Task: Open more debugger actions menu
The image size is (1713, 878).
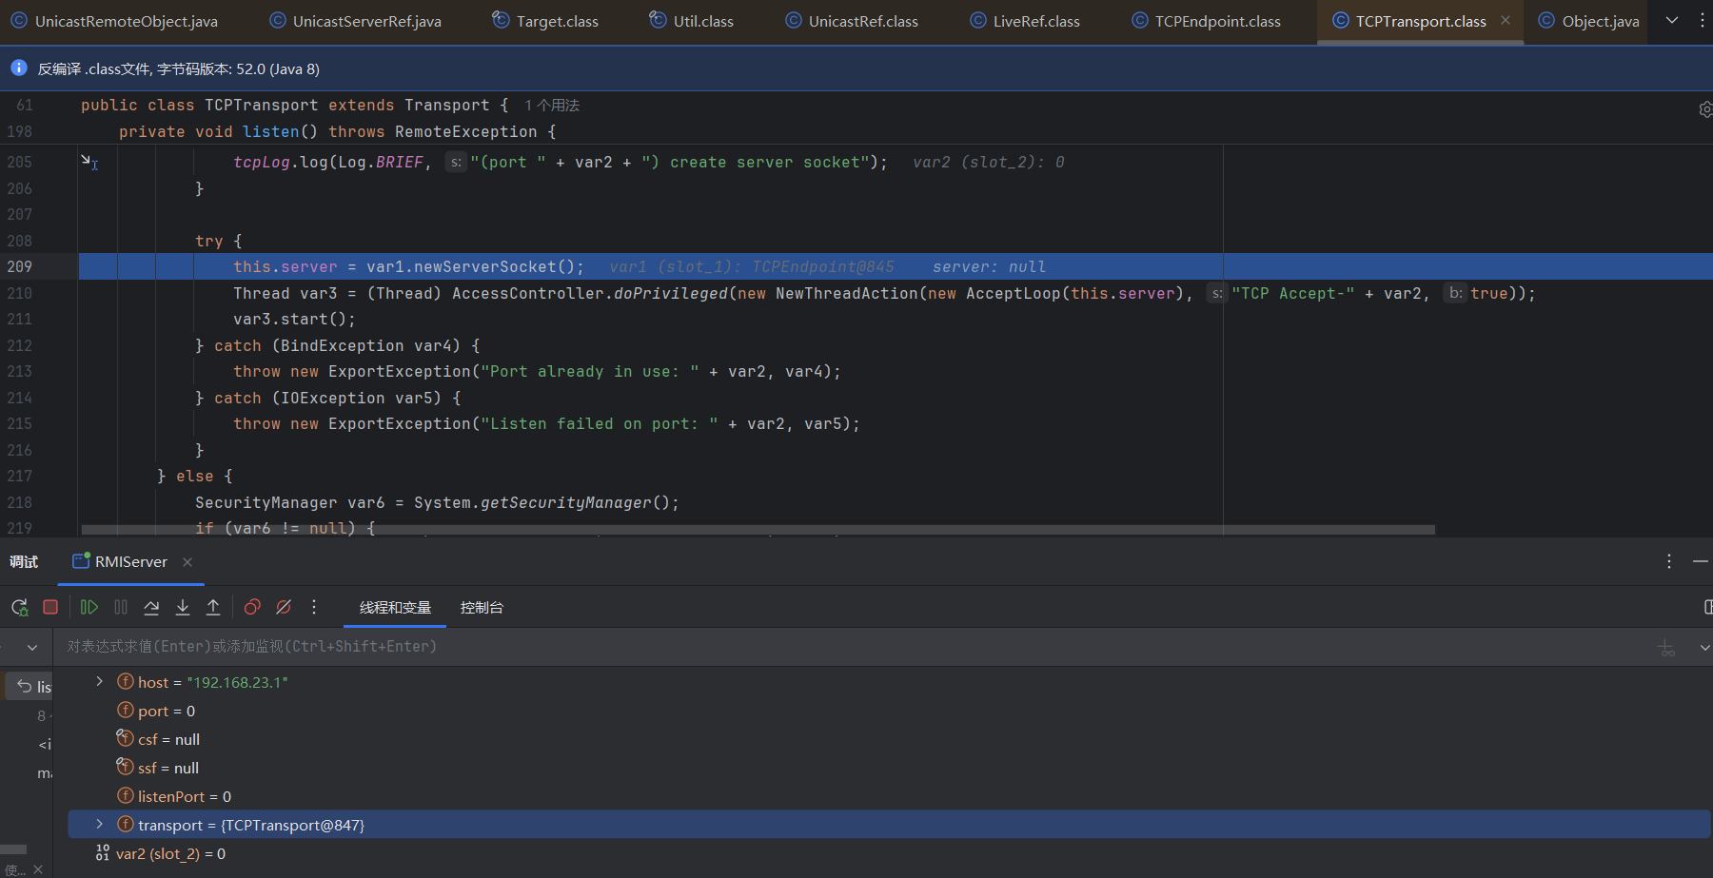Action: click(x=314, y=607)
